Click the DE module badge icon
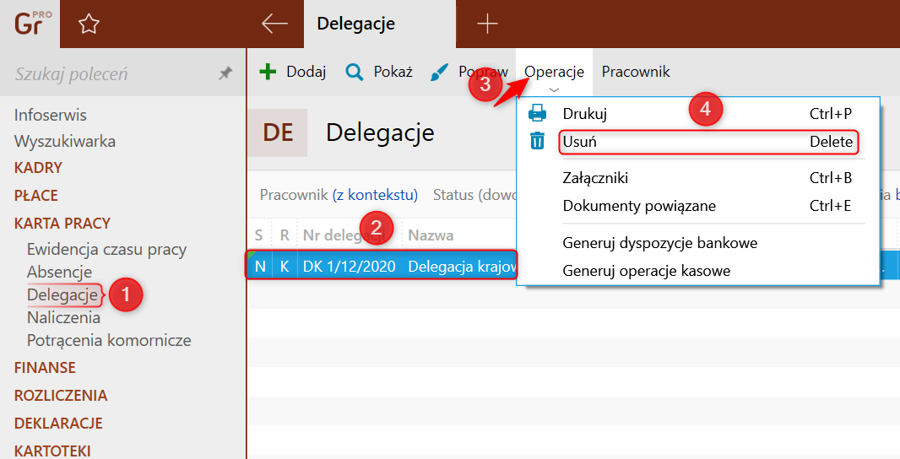Viewport: 900px width, 459px height. coord(278,132)
